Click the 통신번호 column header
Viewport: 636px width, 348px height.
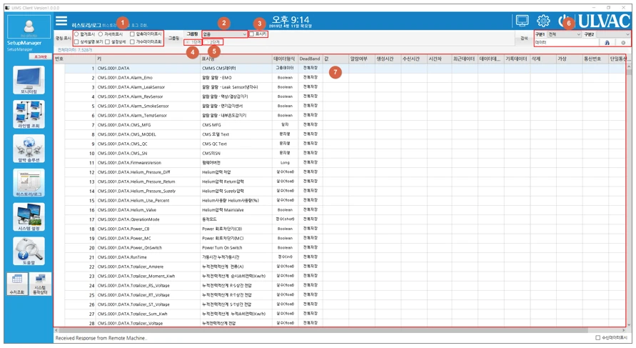(x=595, y=59)
